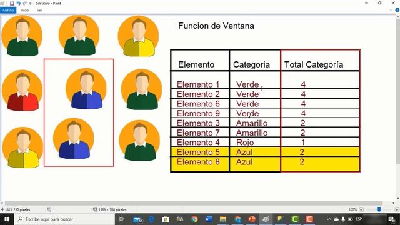Screen dimensions: 400x225
Task: Open Task View from the taskbar
Action: point(122,219)
